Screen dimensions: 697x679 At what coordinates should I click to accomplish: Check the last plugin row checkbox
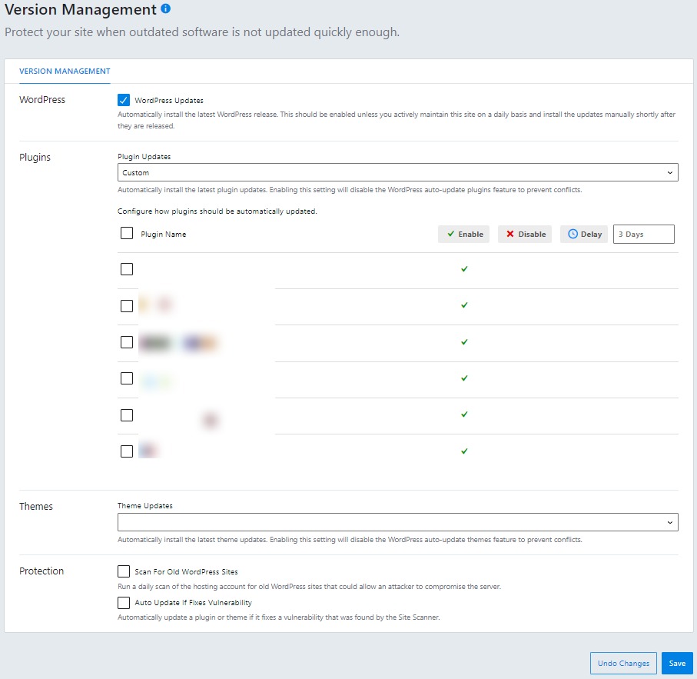(127, 451)
